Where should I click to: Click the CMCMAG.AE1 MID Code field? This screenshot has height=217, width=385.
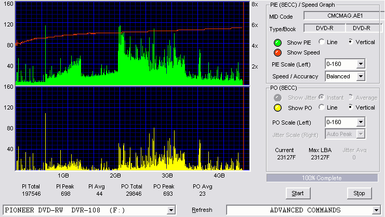point(344,16)
